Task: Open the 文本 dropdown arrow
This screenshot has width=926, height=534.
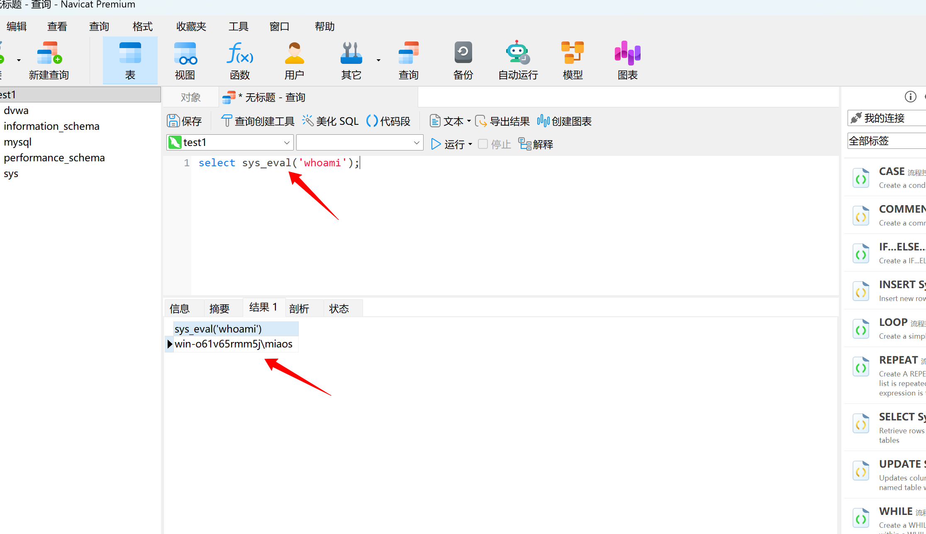Action: click(x=469, y=121)
